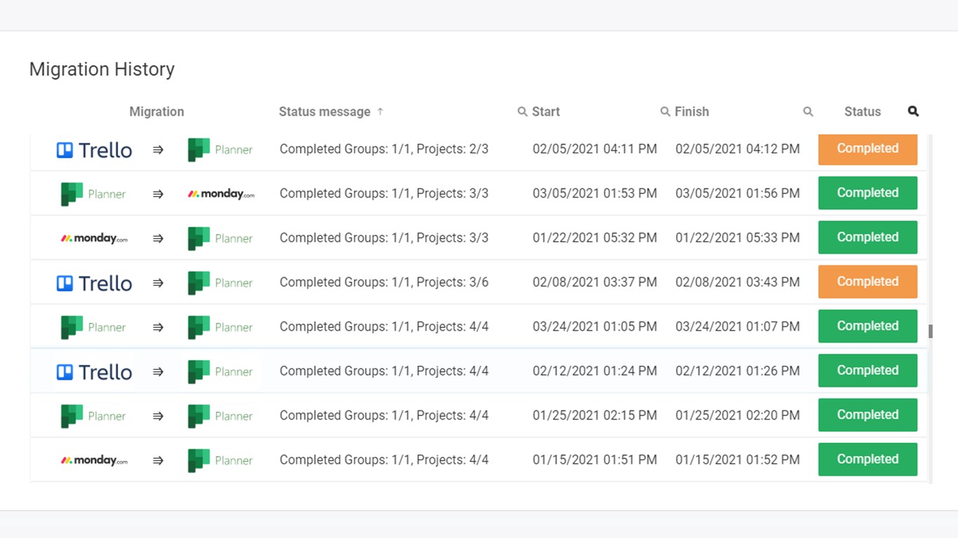Click the monday.com logo in the 01/22/2021 row
Screen dimensions: 958x538
94,238
